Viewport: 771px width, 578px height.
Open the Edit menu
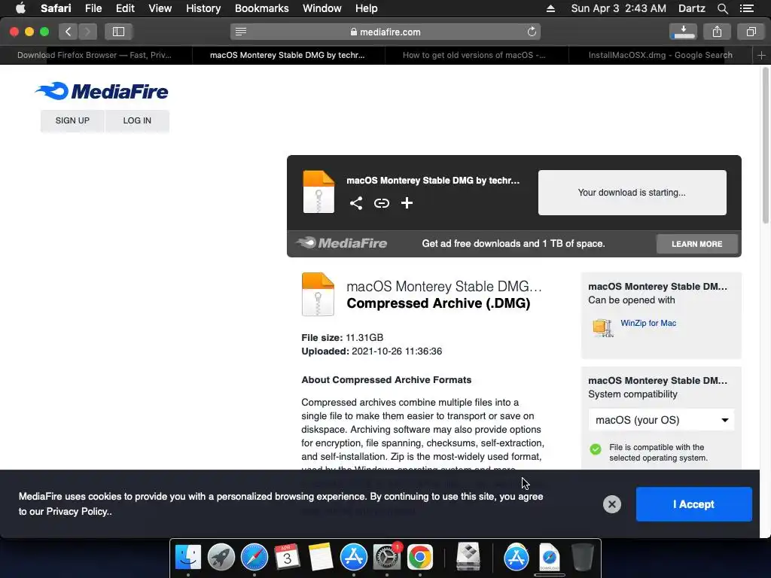pos(125,8)
